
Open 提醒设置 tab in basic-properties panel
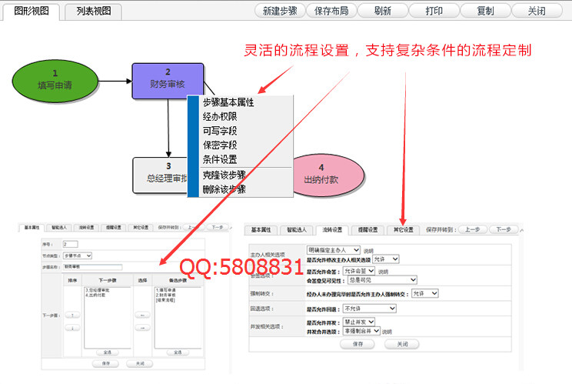pyautogui.click(x=114, y=228)
